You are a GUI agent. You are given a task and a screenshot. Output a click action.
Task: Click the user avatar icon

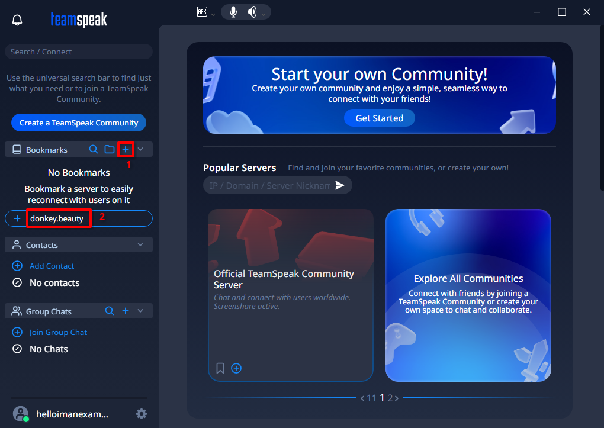pyautogui.click(x=20, y=414)
